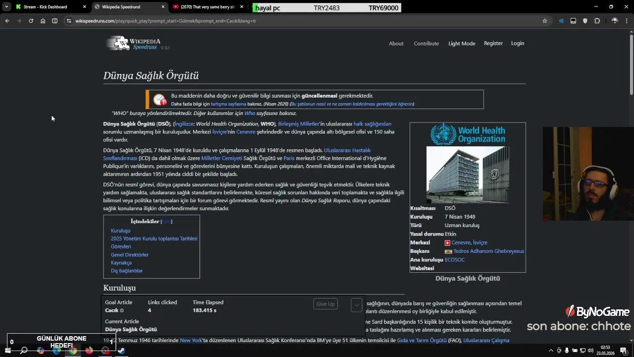Open Microsoft Edge from taskbar

(x=56, y=351)
